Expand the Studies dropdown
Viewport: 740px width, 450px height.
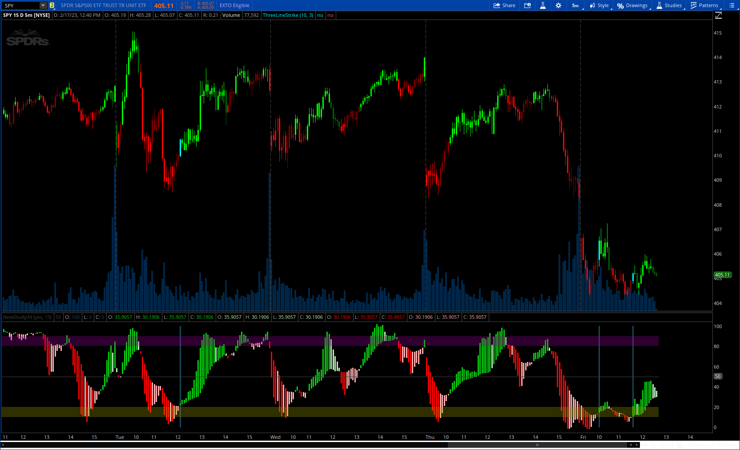pyautogui.click(x=669, y=5)
